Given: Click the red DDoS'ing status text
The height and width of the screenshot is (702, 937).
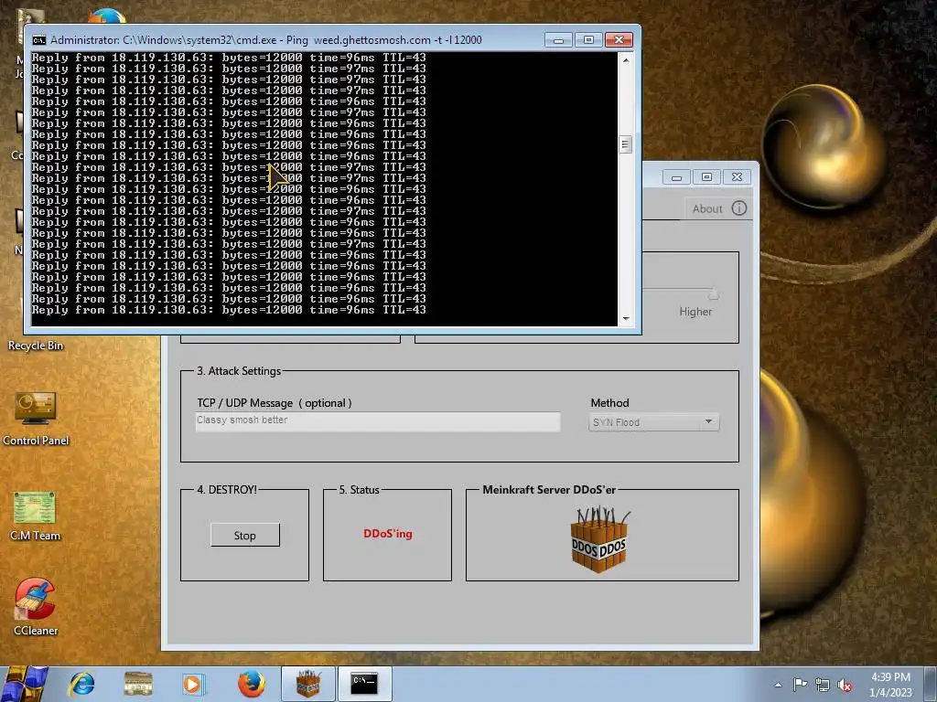Looking at the screenshot, I should 388,534.
